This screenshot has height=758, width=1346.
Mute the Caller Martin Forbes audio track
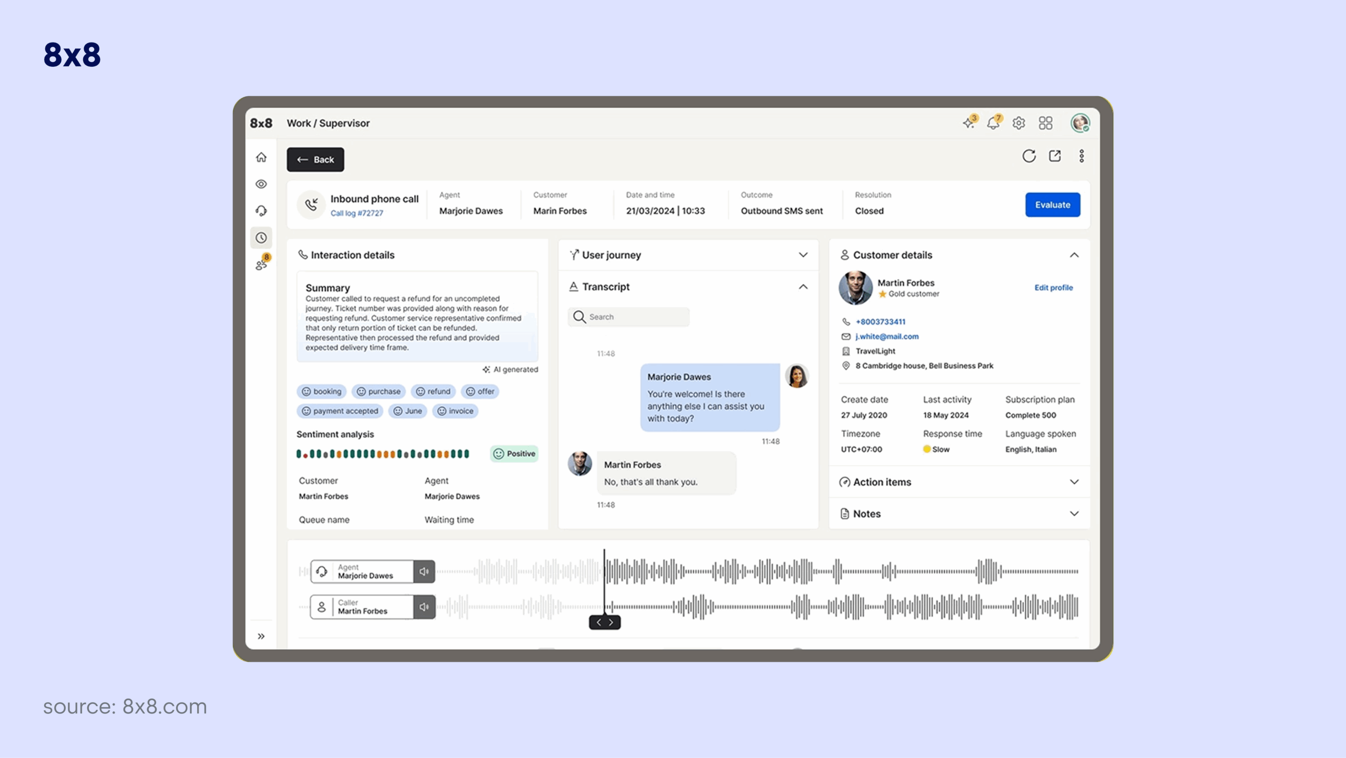[424, 607]
